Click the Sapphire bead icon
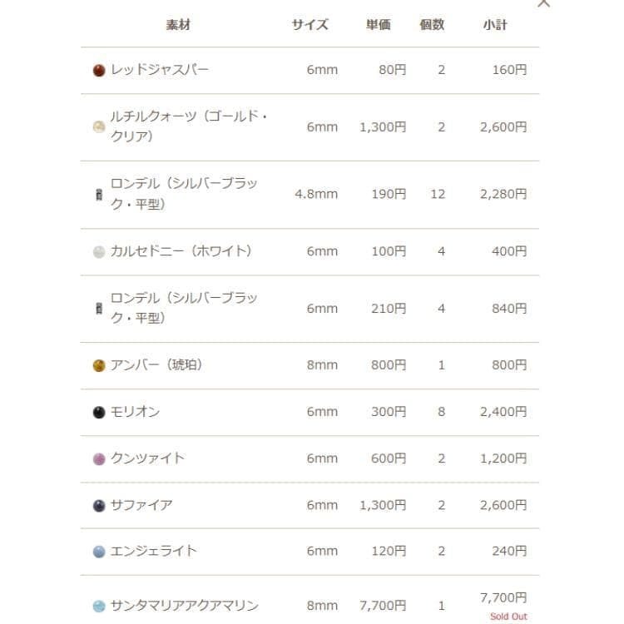Screen dimensions: 624x624 pos(99,505)
